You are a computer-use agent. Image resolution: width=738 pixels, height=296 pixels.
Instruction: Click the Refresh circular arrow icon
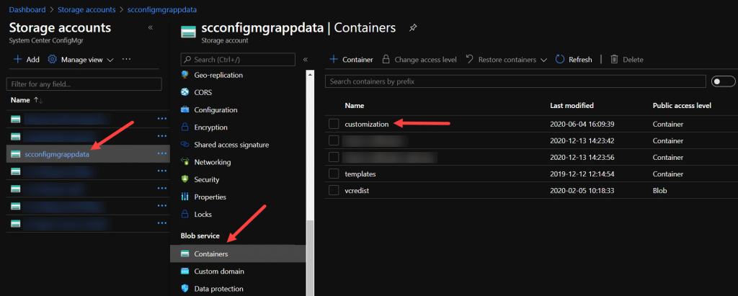[x=560, y=59]
